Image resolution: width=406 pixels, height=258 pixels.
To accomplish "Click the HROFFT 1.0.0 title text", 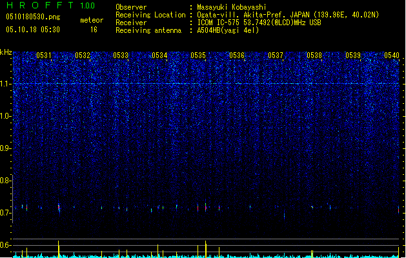I will point(51,5).
